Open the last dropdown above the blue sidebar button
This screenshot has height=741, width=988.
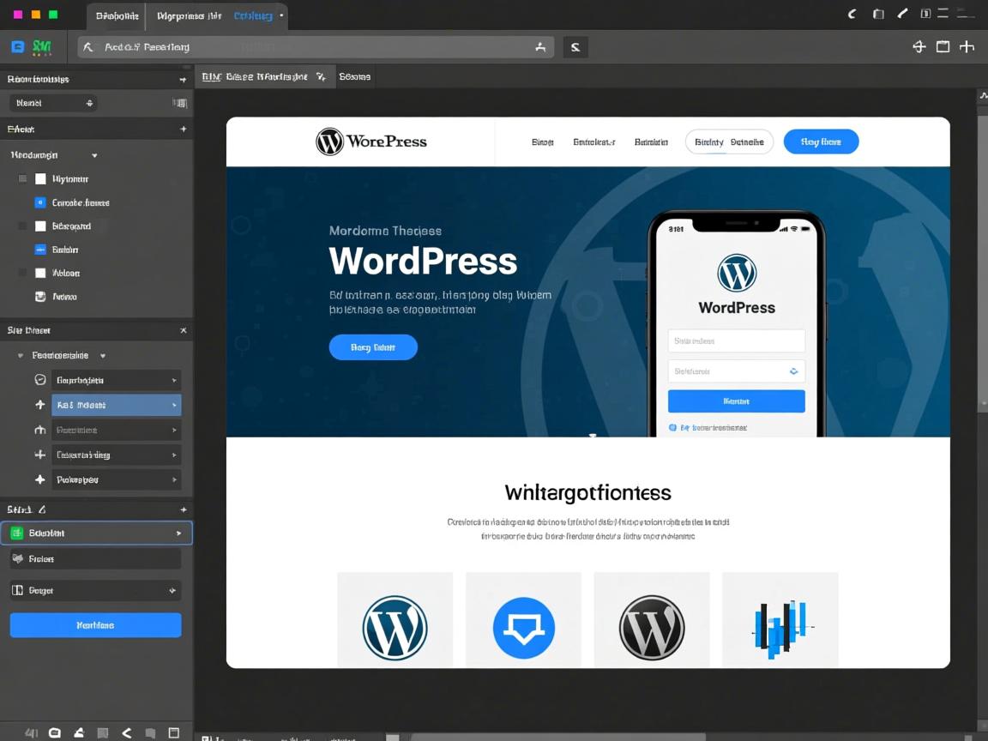tap(95, 591)
